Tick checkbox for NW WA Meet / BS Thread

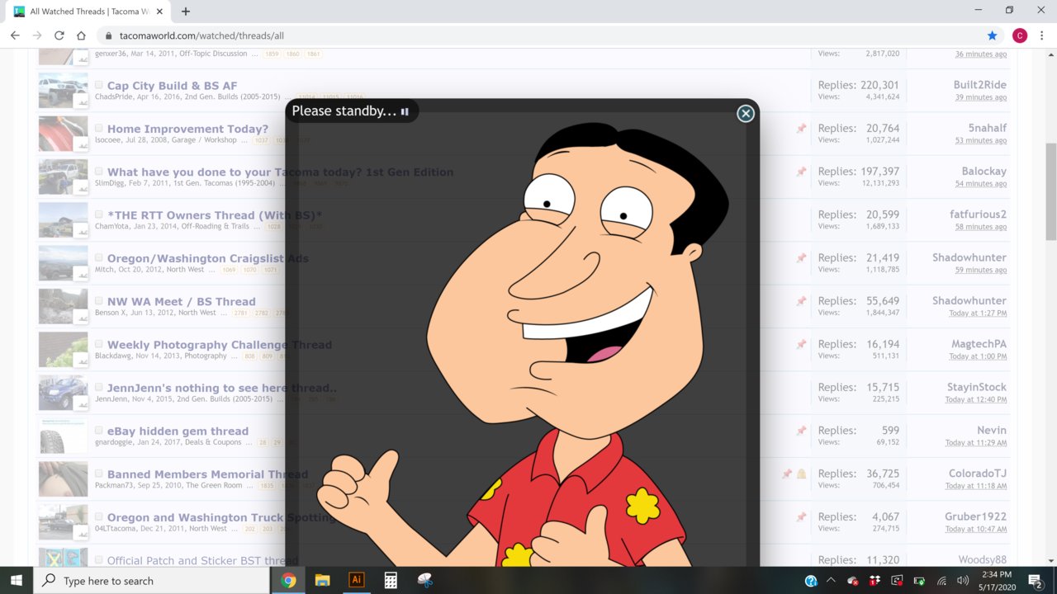[99, 301]
